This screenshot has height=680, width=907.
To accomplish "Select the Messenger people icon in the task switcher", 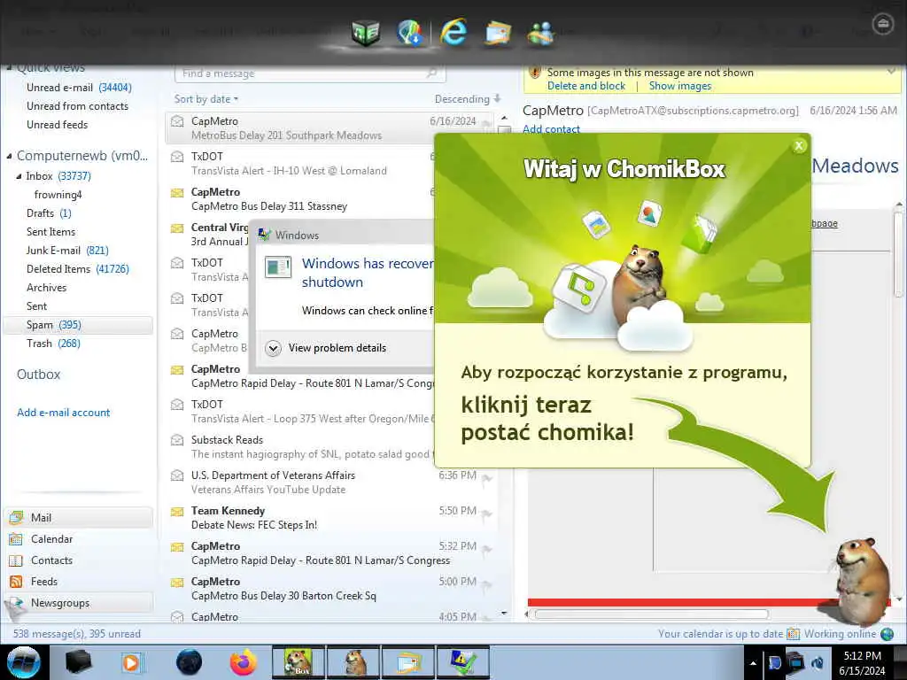I will [x=541, y=33].
